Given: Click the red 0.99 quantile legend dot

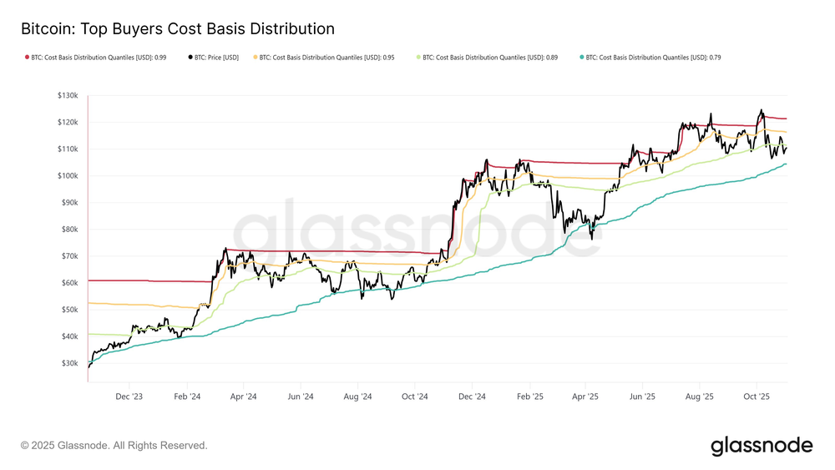Looking at the screenshot, I should 23,58.
